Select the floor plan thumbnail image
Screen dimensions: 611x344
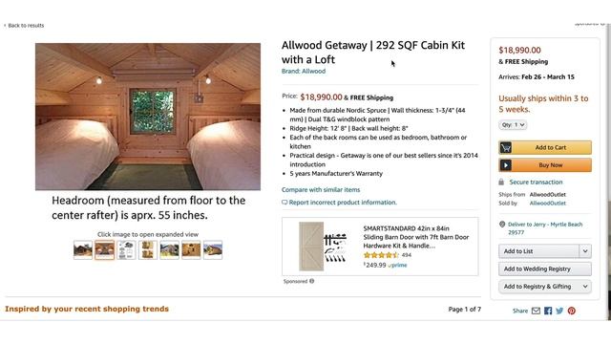tap(126, 250)
